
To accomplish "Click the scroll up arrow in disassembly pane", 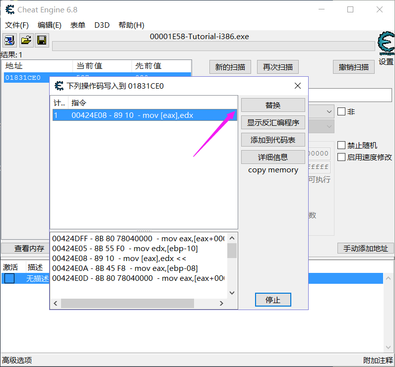I will pyautogui.click(x=232, y=238).
